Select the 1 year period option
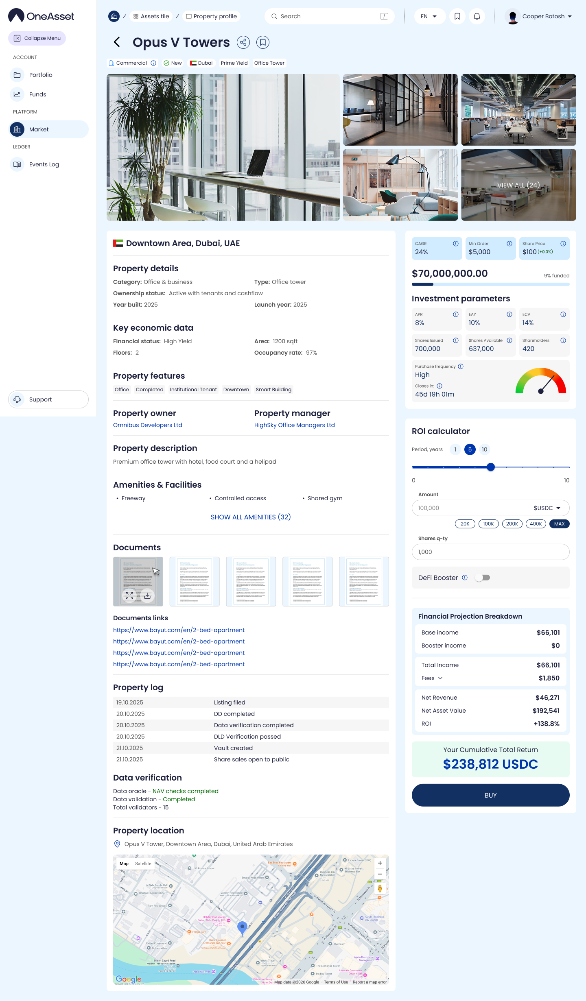Screen dimensions: 586x1001 tap(455, 449)
